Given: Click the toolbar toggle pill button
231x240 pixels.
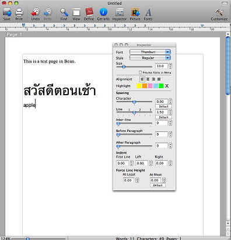Looking at the screenshot, I should coord(225,3).
